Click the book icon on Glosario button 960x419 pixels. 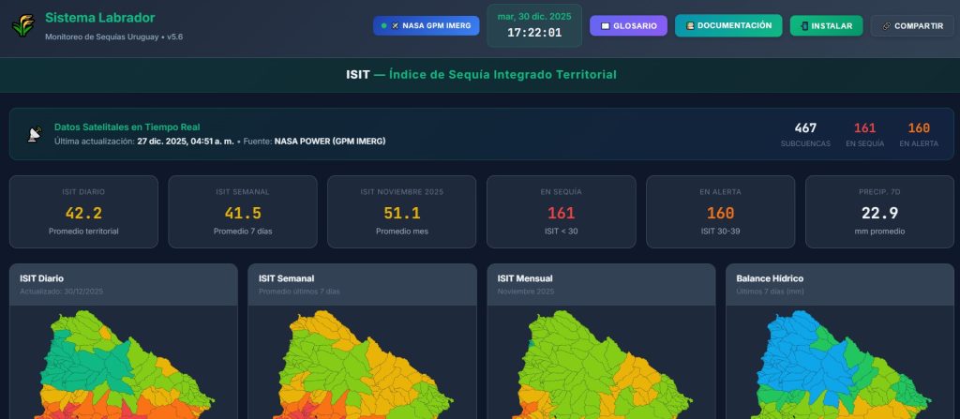[x=605, y=26]
